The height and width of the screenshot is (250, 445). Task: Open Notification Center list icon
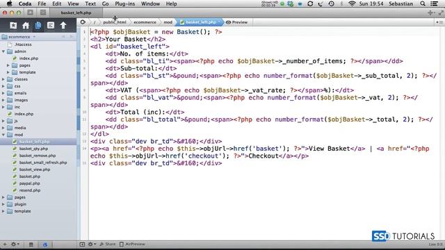pyautogui.click(x=434, y=3)
